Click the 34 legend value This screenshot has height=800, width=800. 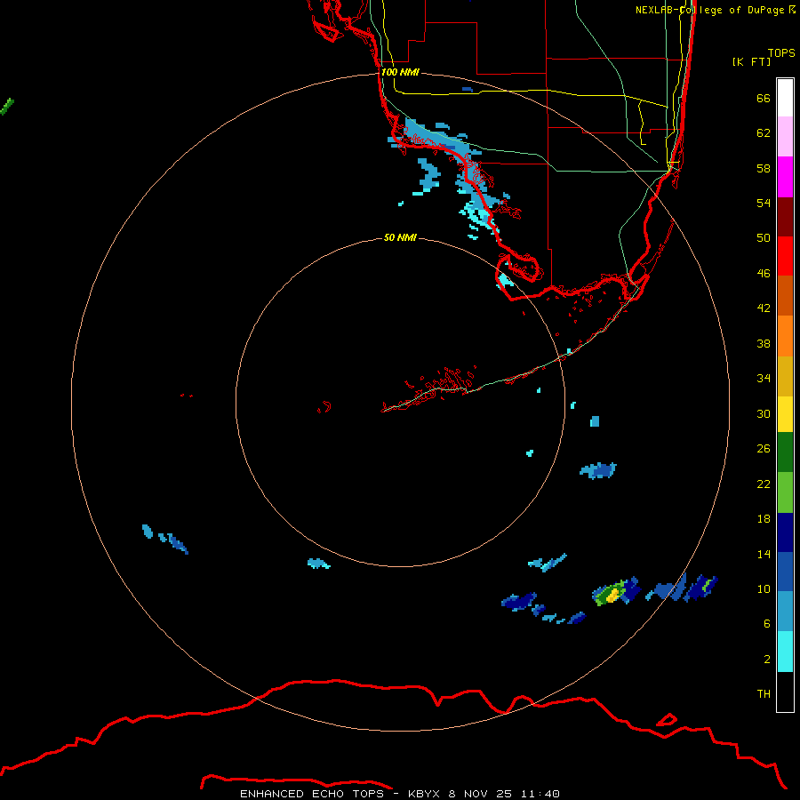pyautogui.click(x=764, y=379)
